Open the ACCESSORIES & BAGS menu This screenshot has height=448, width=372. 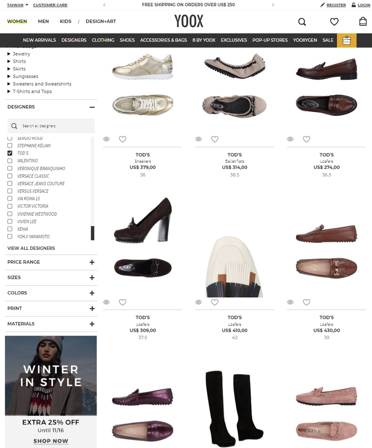coord(163,40)
